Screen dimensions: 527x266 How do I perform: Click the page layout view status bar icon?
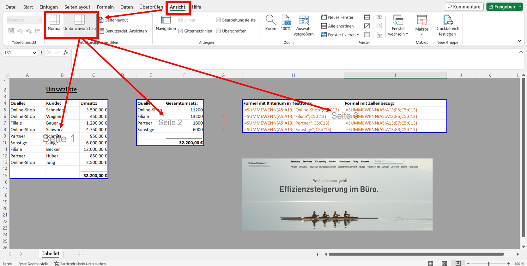point(444,263)
